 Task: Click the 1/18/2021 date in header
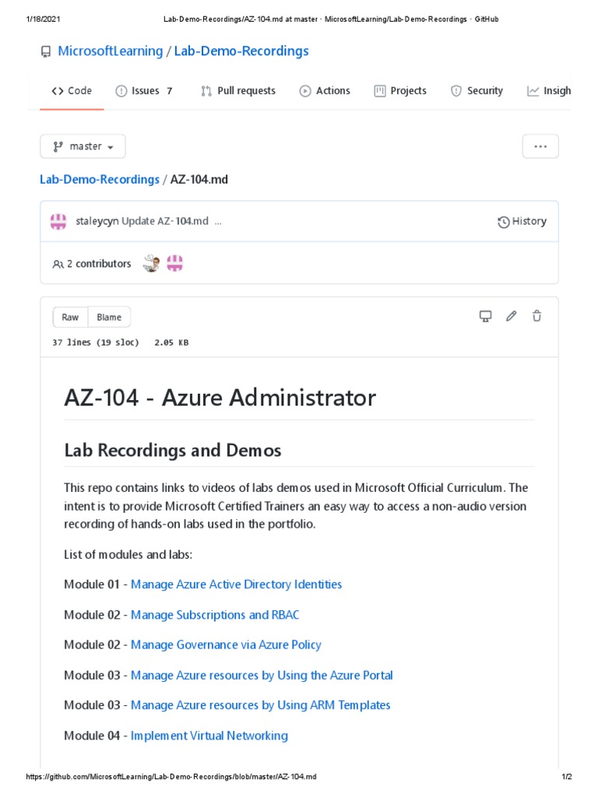[44, 19]
